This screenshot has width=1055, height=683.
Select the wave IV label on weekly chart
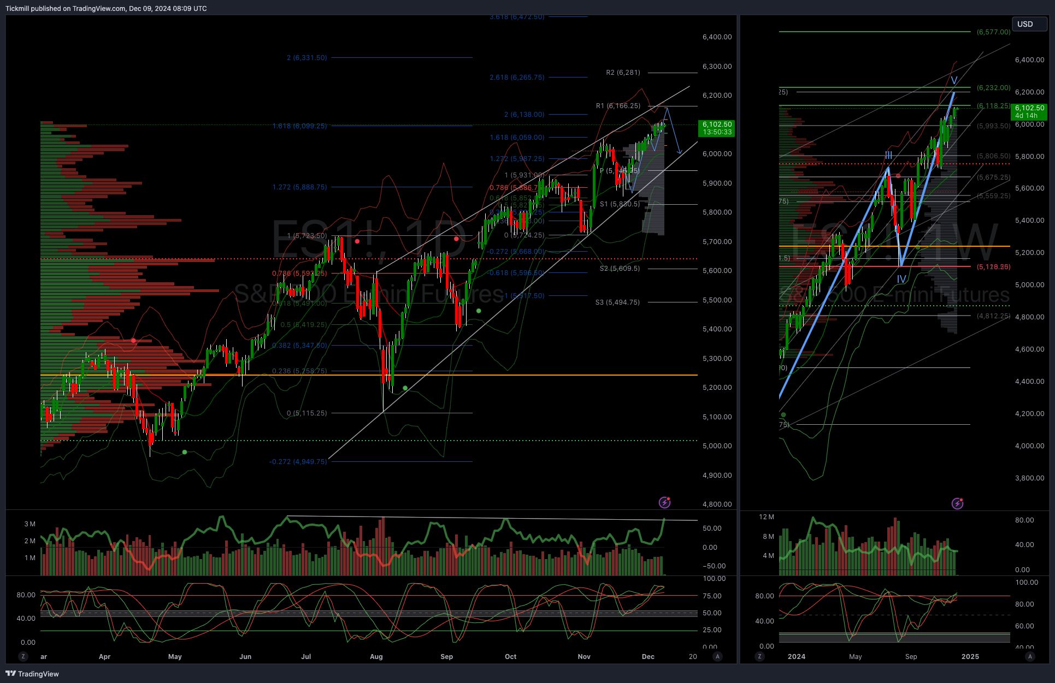tap(901, 279)
